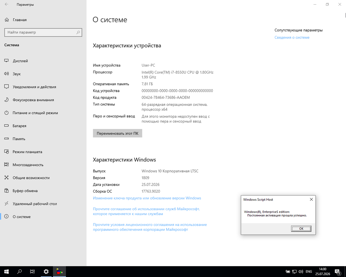This screenshot has height=277, width=346.
Task: Click the Буфер обмена clipboard icon
Action: pyautogui.click(x=7, y=191)
